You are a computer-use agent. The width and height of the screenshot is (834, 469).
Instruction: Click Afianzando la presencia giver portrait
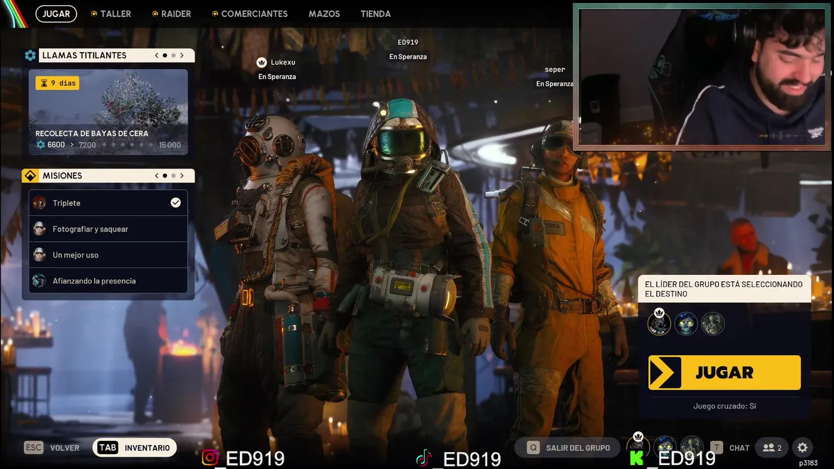(x=40, y=281)
